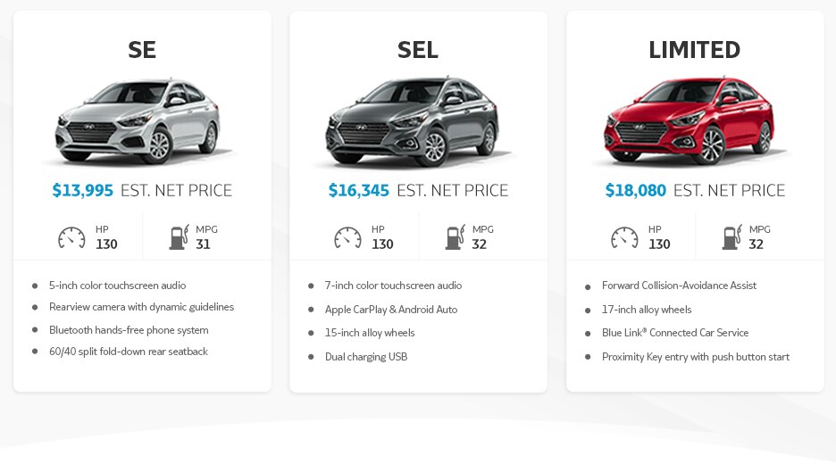
Task: Open the LIMITED trim heading
Action: [x=694, y=50]
